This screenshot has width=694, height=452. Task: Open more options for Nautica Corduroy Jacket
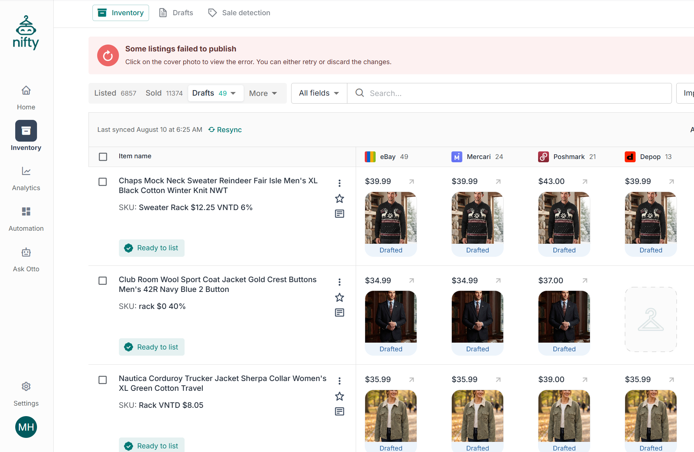(339, 381)
